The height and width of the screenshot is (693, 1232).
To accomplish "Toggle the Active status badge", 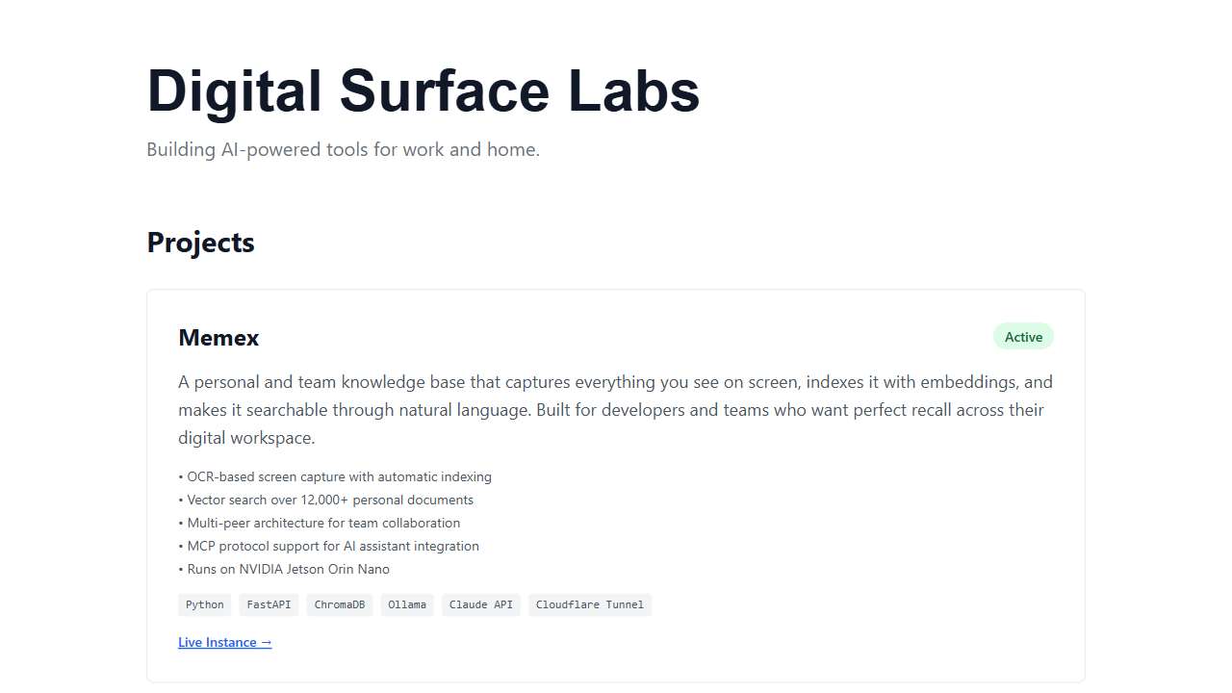I will 1023,337.
